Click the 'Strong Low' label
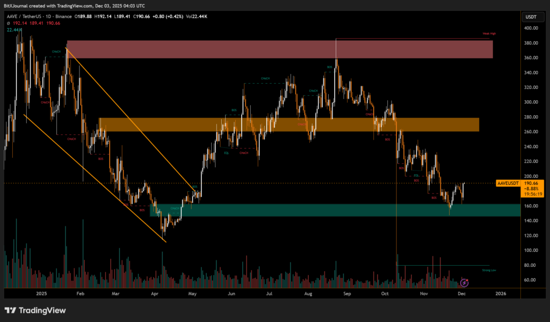 tap(489, 270)
